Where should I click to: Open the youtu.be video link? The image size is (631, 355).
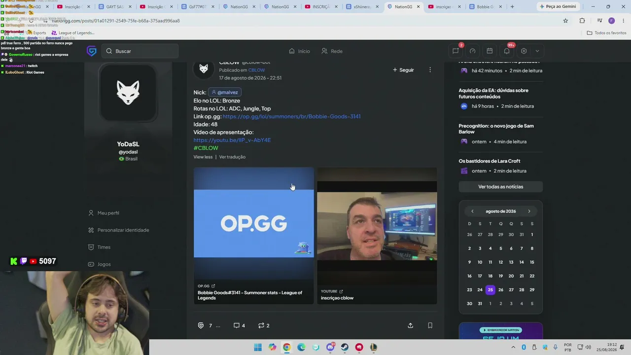[232, 140]
